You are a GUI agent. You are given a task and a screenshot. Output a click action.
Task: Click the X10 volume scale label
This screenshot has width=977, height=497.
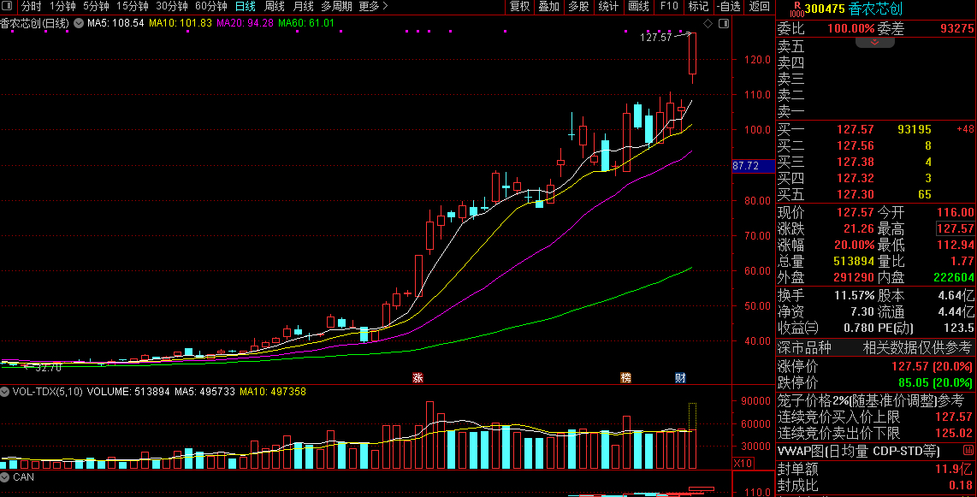click(x=743, y=464)
